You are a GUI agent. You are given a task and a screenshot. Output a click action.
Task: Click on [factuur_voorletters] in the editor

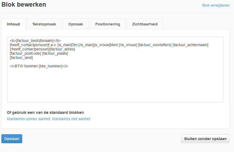click(155, 45)
